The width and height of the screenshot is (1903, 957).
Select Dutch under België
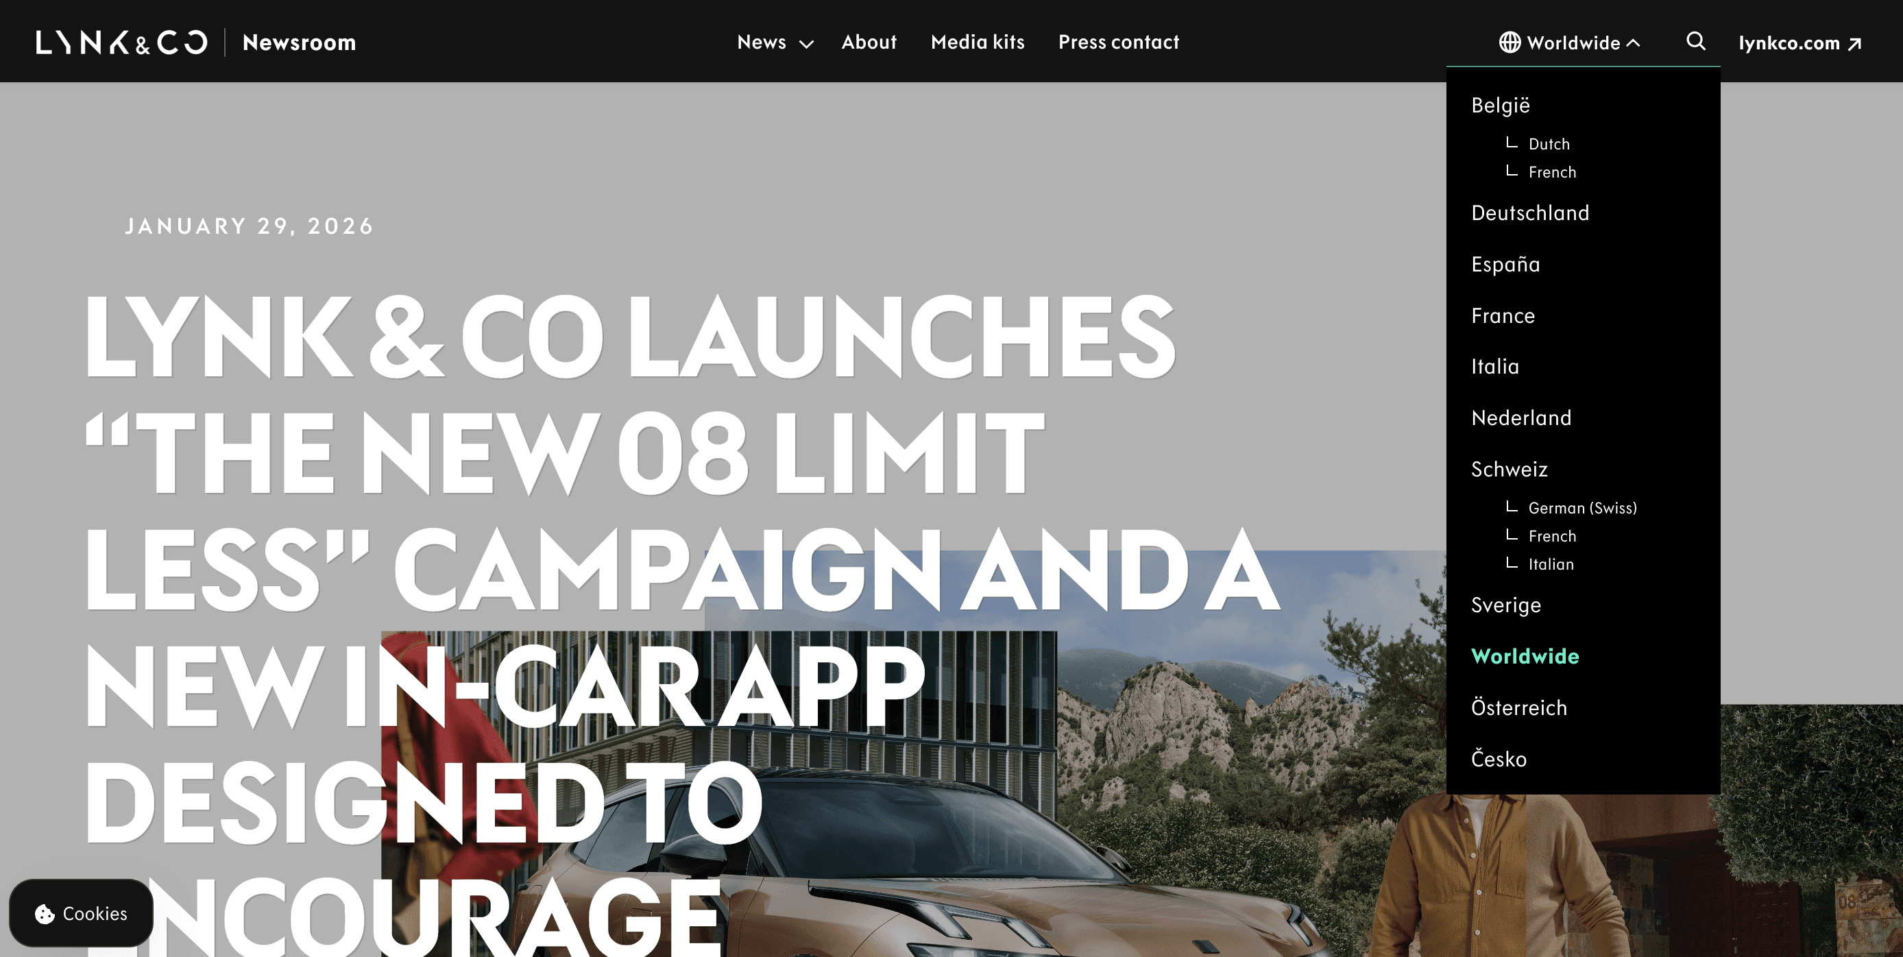click(1549, 143)
